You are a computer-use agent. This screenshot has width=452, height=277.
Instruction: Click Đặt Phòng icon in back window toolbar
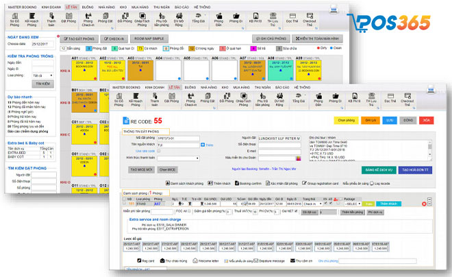[x=68, y=16]
